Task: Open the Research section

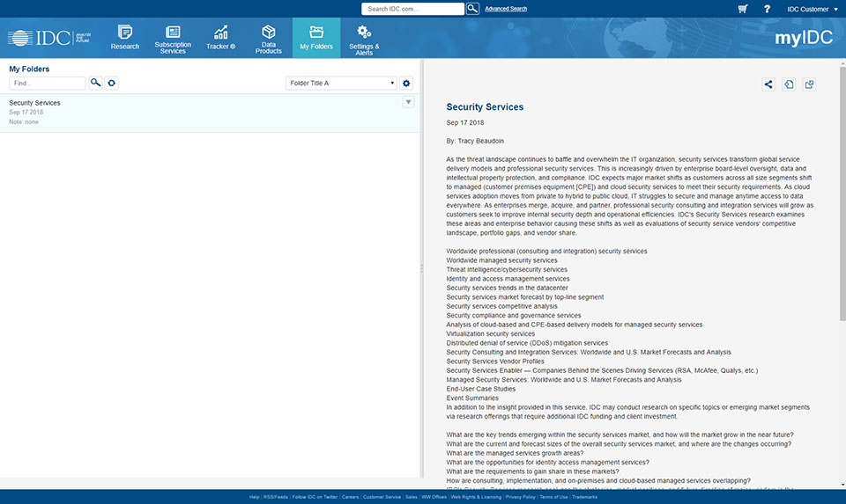Action: [x=124, y=38]
